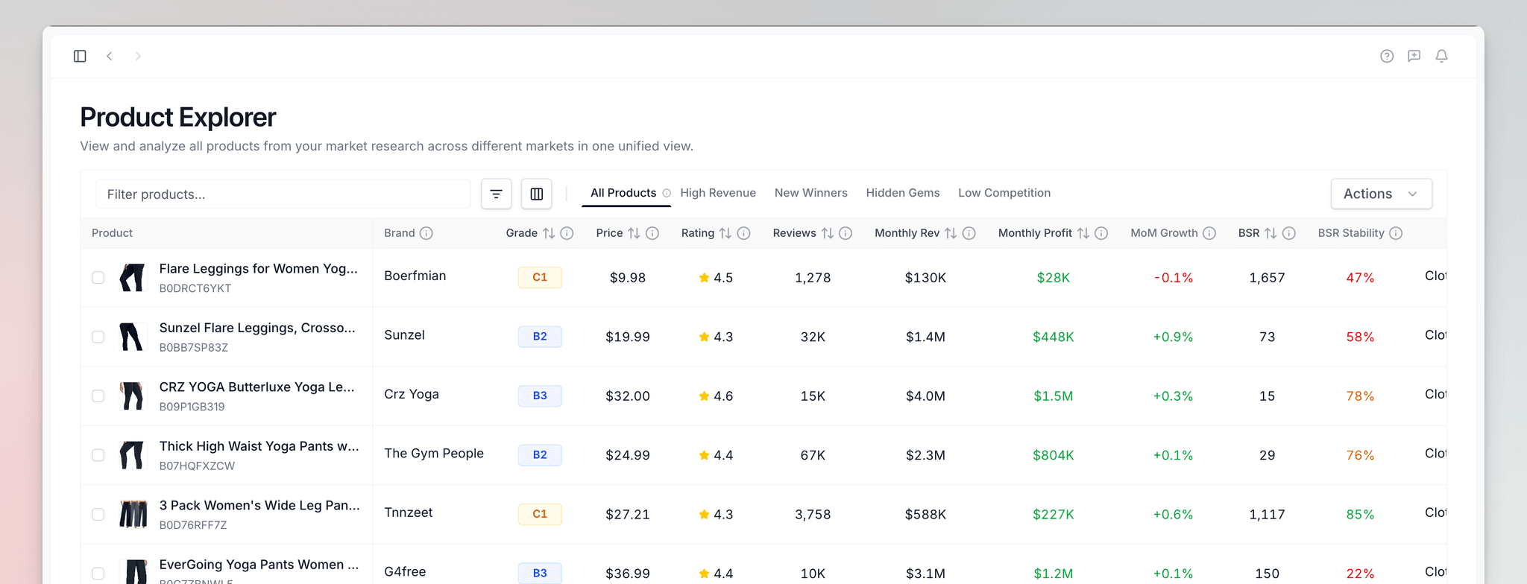Image resolution: width=1527 pixels, height=584 pixels.
Task: Select checkbox for Thick High Waist Yoga Pants
Action: click(x=98, y=455)
